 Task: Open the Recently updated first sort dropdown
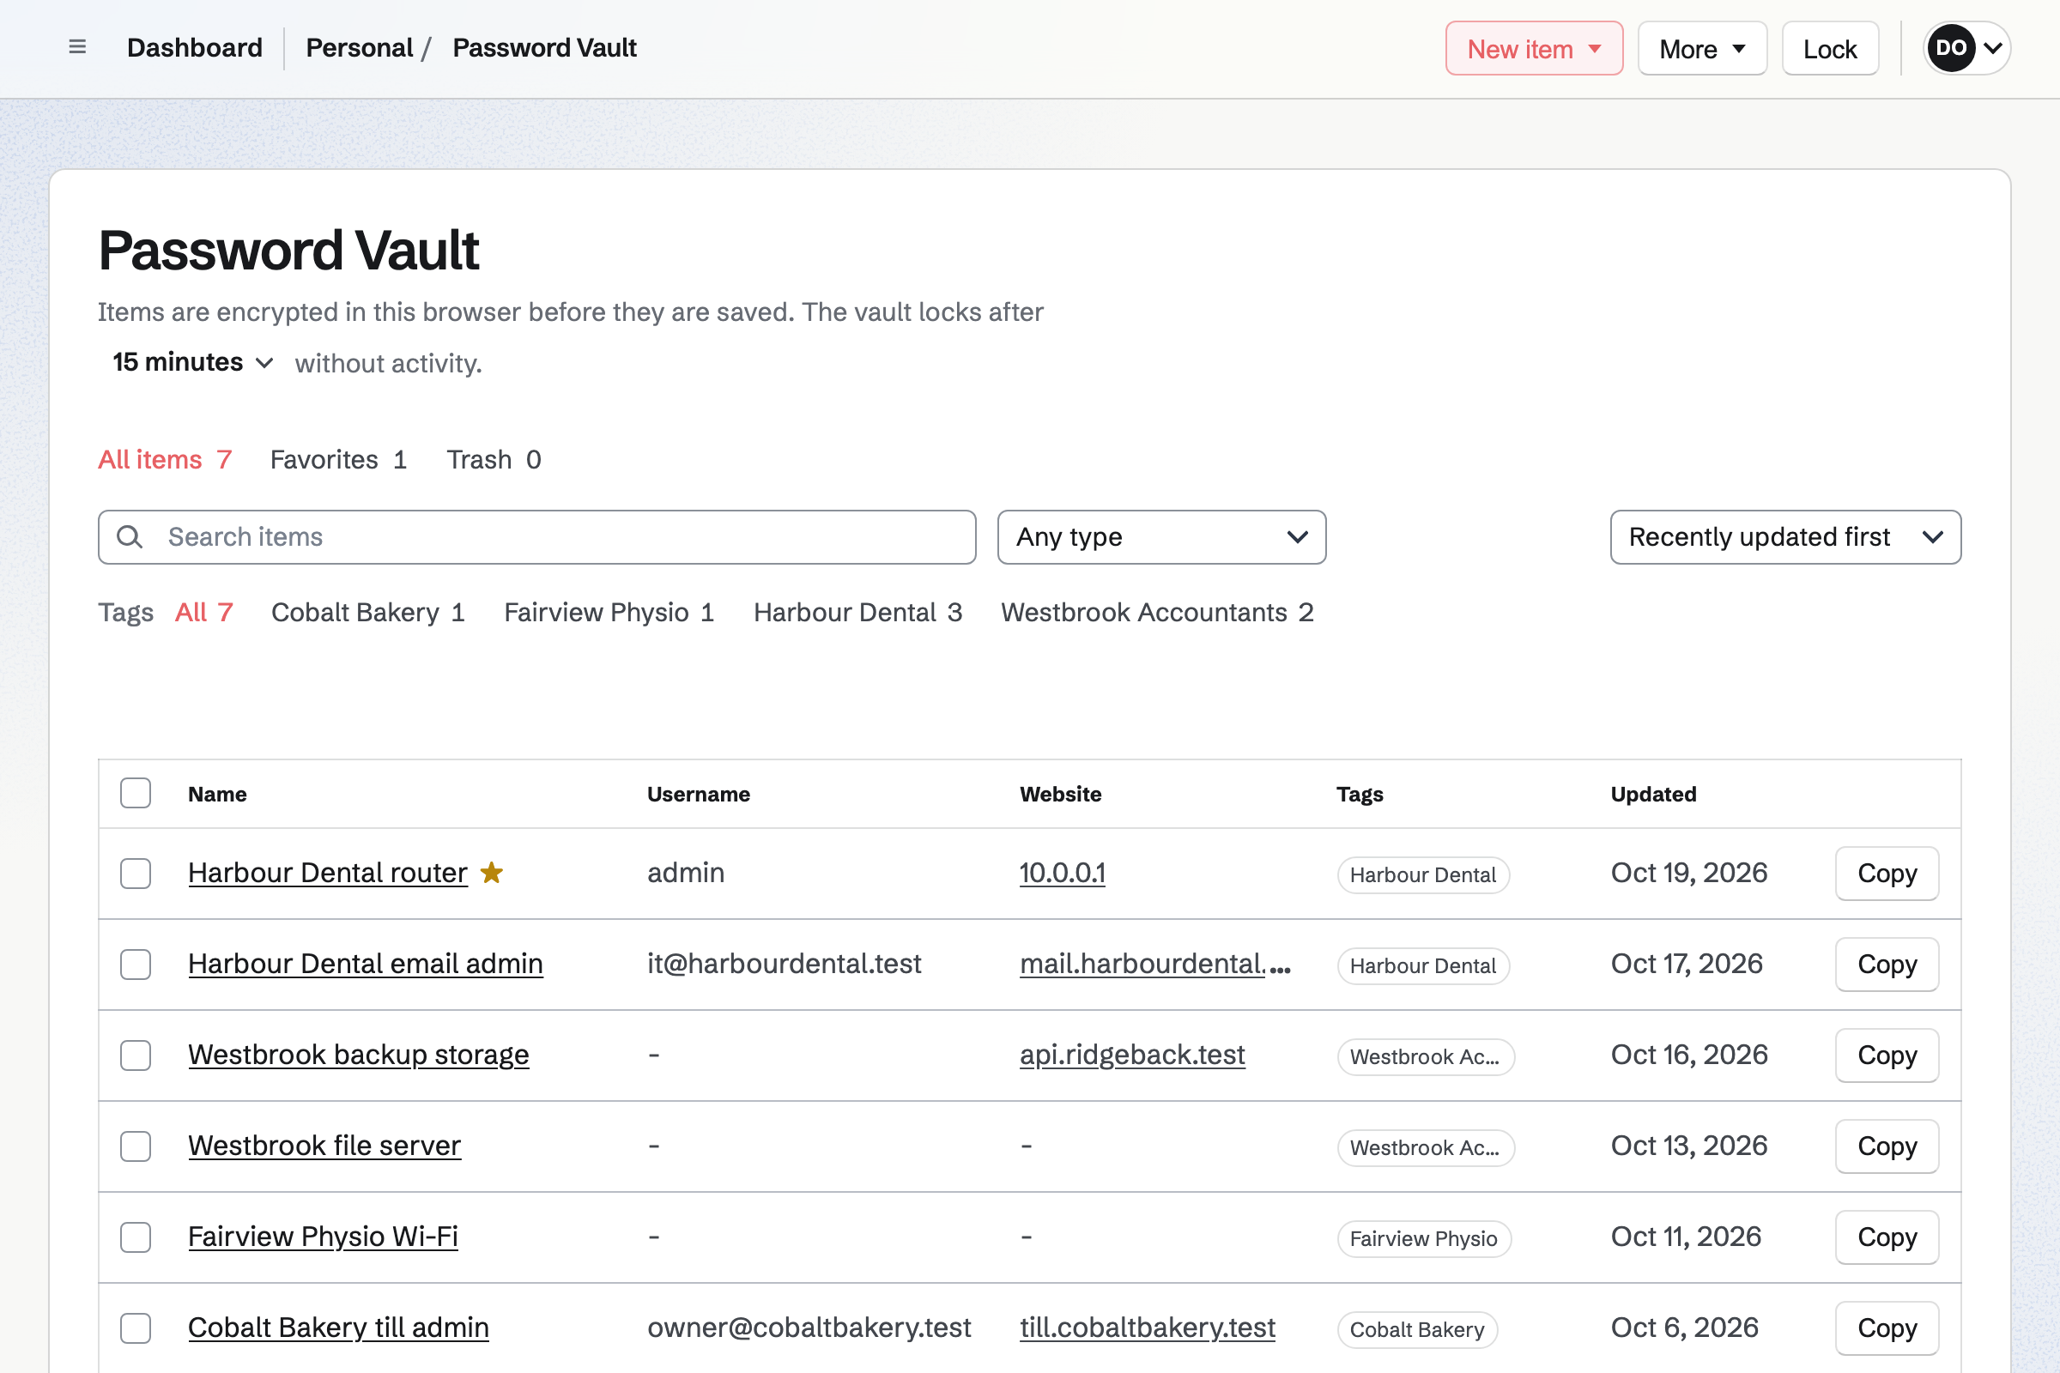point(1785,537)
